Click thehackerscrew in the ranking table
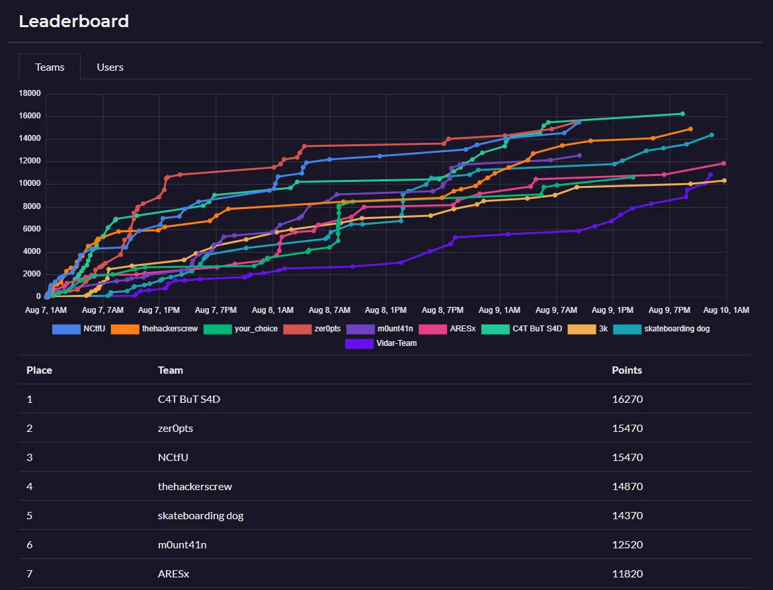 195,487
